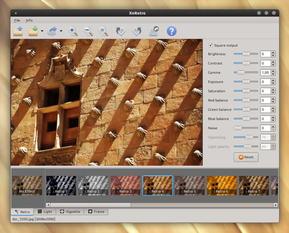Uncheck the Square output checkbox
The image size is (289, 233).
tap(211, 45)
